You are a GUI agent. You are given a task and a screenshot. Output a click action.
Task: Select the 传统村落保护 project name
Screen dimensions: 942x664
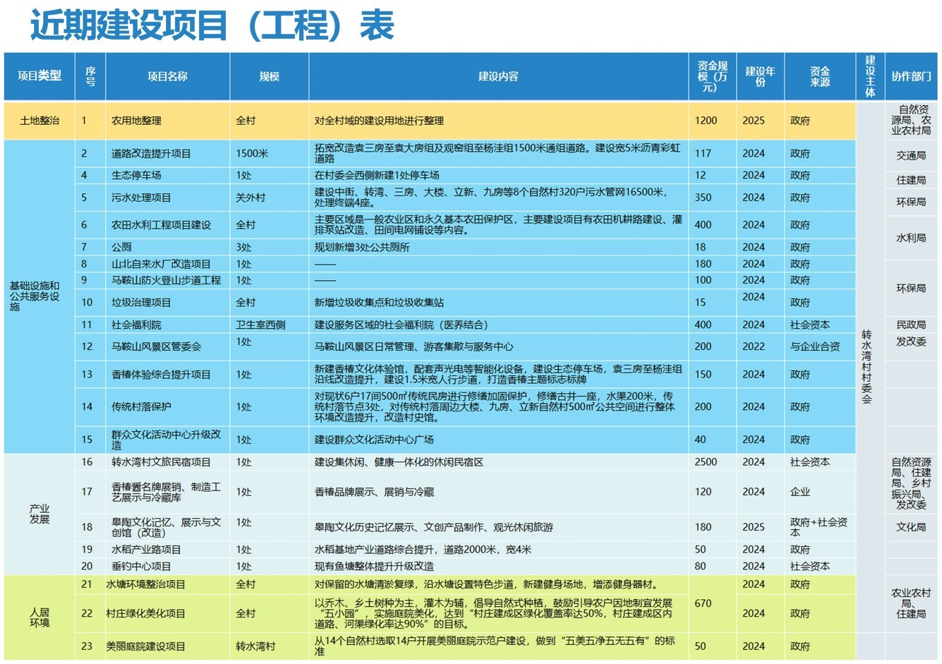pyautogui.click(x=141, y=406)
